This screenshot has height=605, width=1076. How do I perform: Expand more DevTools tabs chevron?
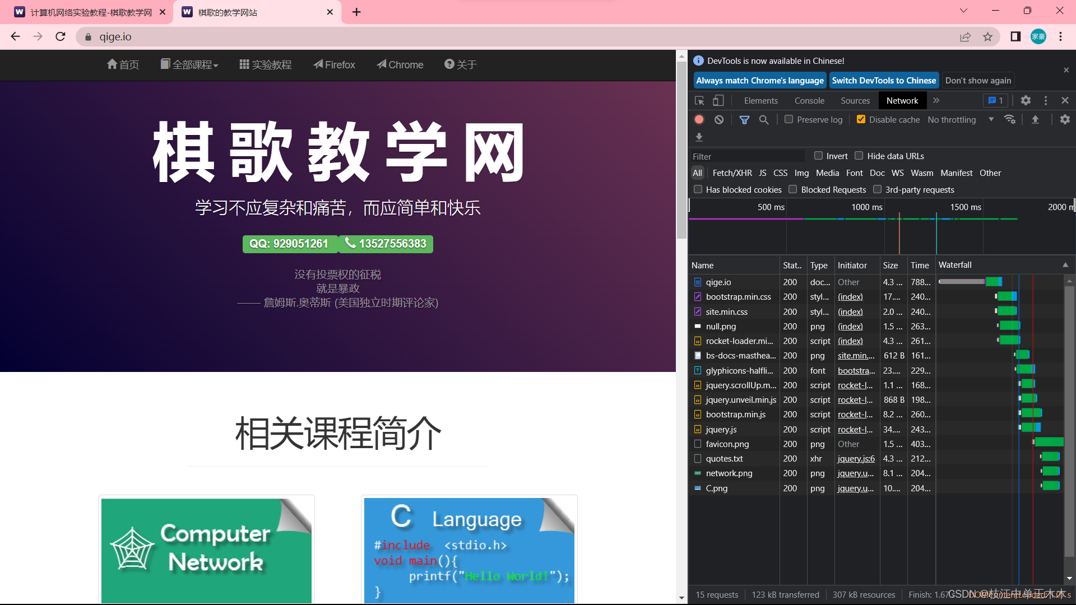click(x=936, y=100)
